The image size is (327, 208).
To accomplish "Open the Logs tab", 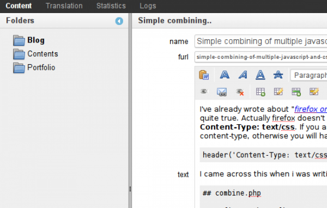I will pos(148,6).
